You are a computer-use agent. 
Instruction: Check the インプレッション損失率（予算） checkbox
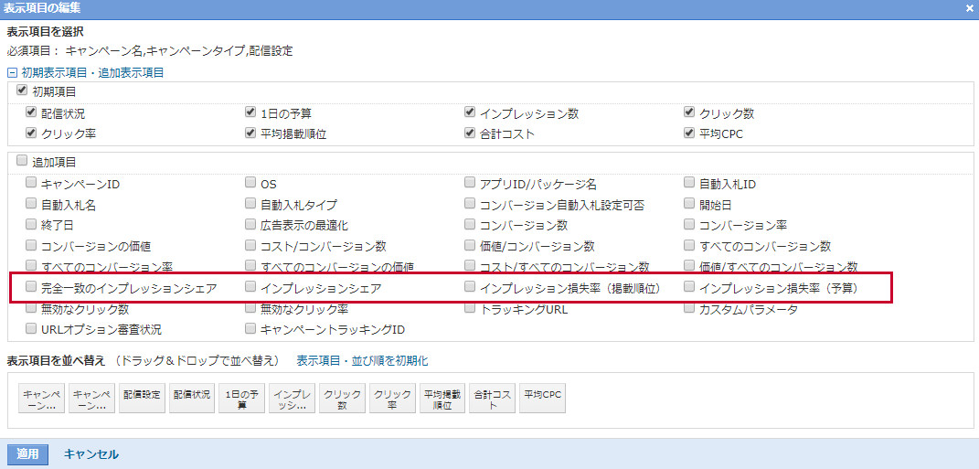tap(690, 287)
